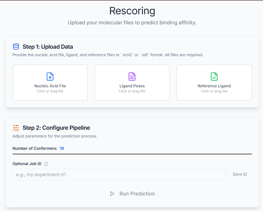Click the purple document icon above Ligand Poses

click(132, 77)
